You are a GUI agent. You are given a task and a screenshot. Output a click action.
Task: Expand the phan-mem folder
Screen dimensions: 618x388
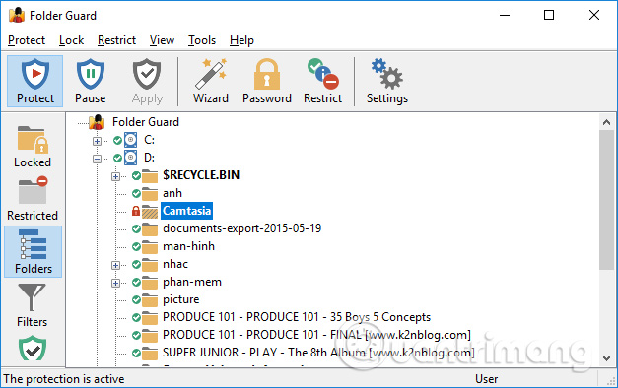[115, 283]
